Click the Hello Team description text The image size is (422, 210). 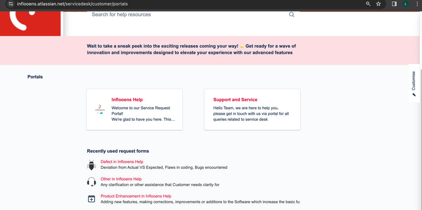pos(251,113)
